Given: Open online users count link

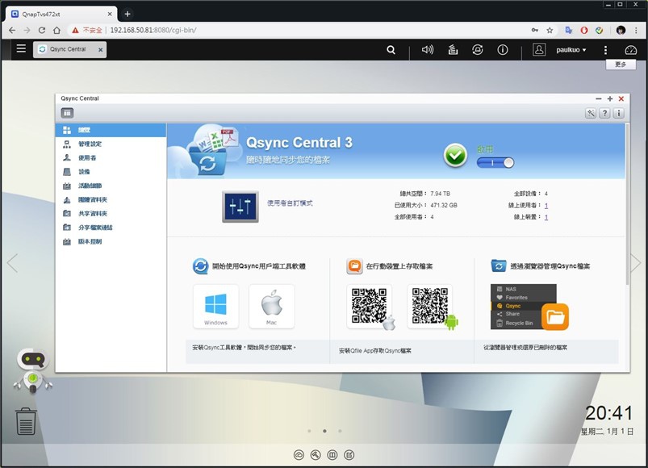Looking at the screenshot, I should [546, 205].
